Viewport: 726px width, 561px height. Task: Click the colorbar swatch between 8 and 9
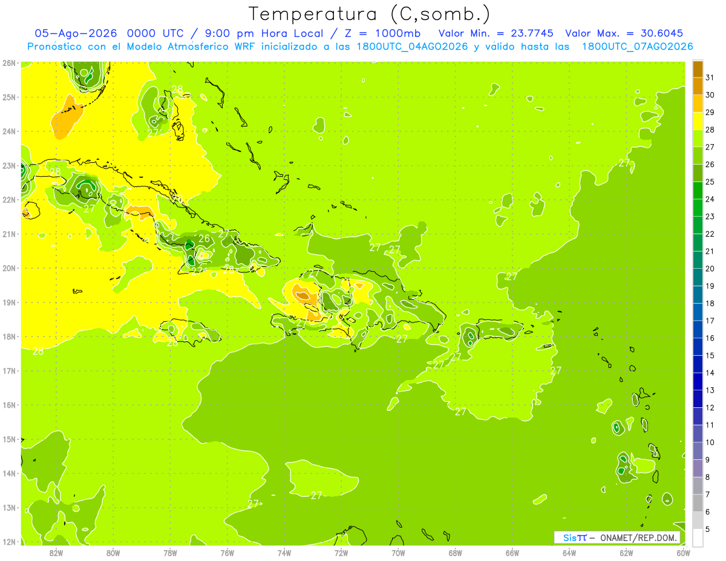pyautogui.click(x=698, y=468)
